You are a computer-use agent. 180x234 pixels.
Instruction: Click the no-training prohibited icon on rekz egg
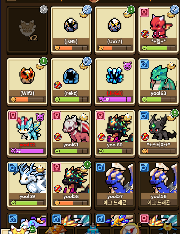(58, 85)
